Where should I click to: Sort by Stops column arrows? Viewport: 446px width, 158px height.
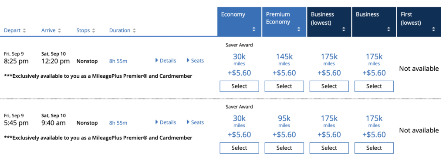94,31
